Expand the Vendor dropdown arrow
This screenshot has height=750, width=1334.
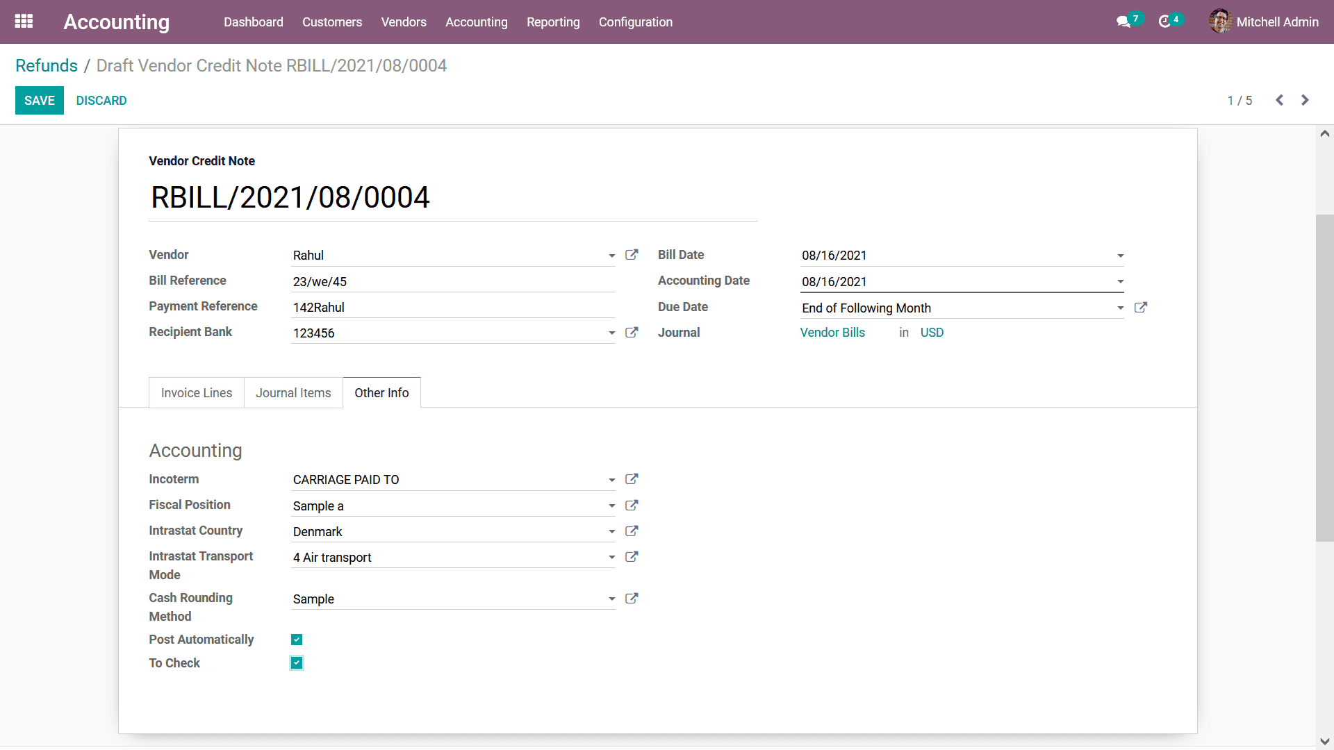(x=611, y=256)
